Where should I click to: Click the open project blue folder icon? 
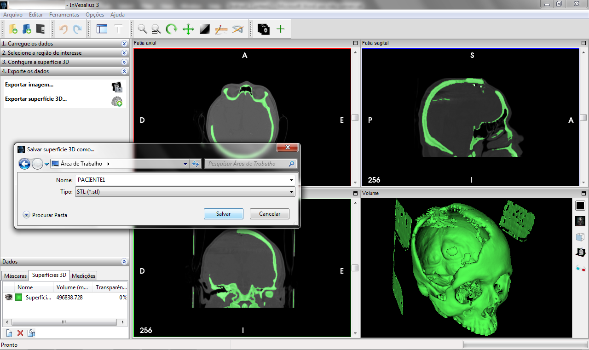click(x=27, y=29)
